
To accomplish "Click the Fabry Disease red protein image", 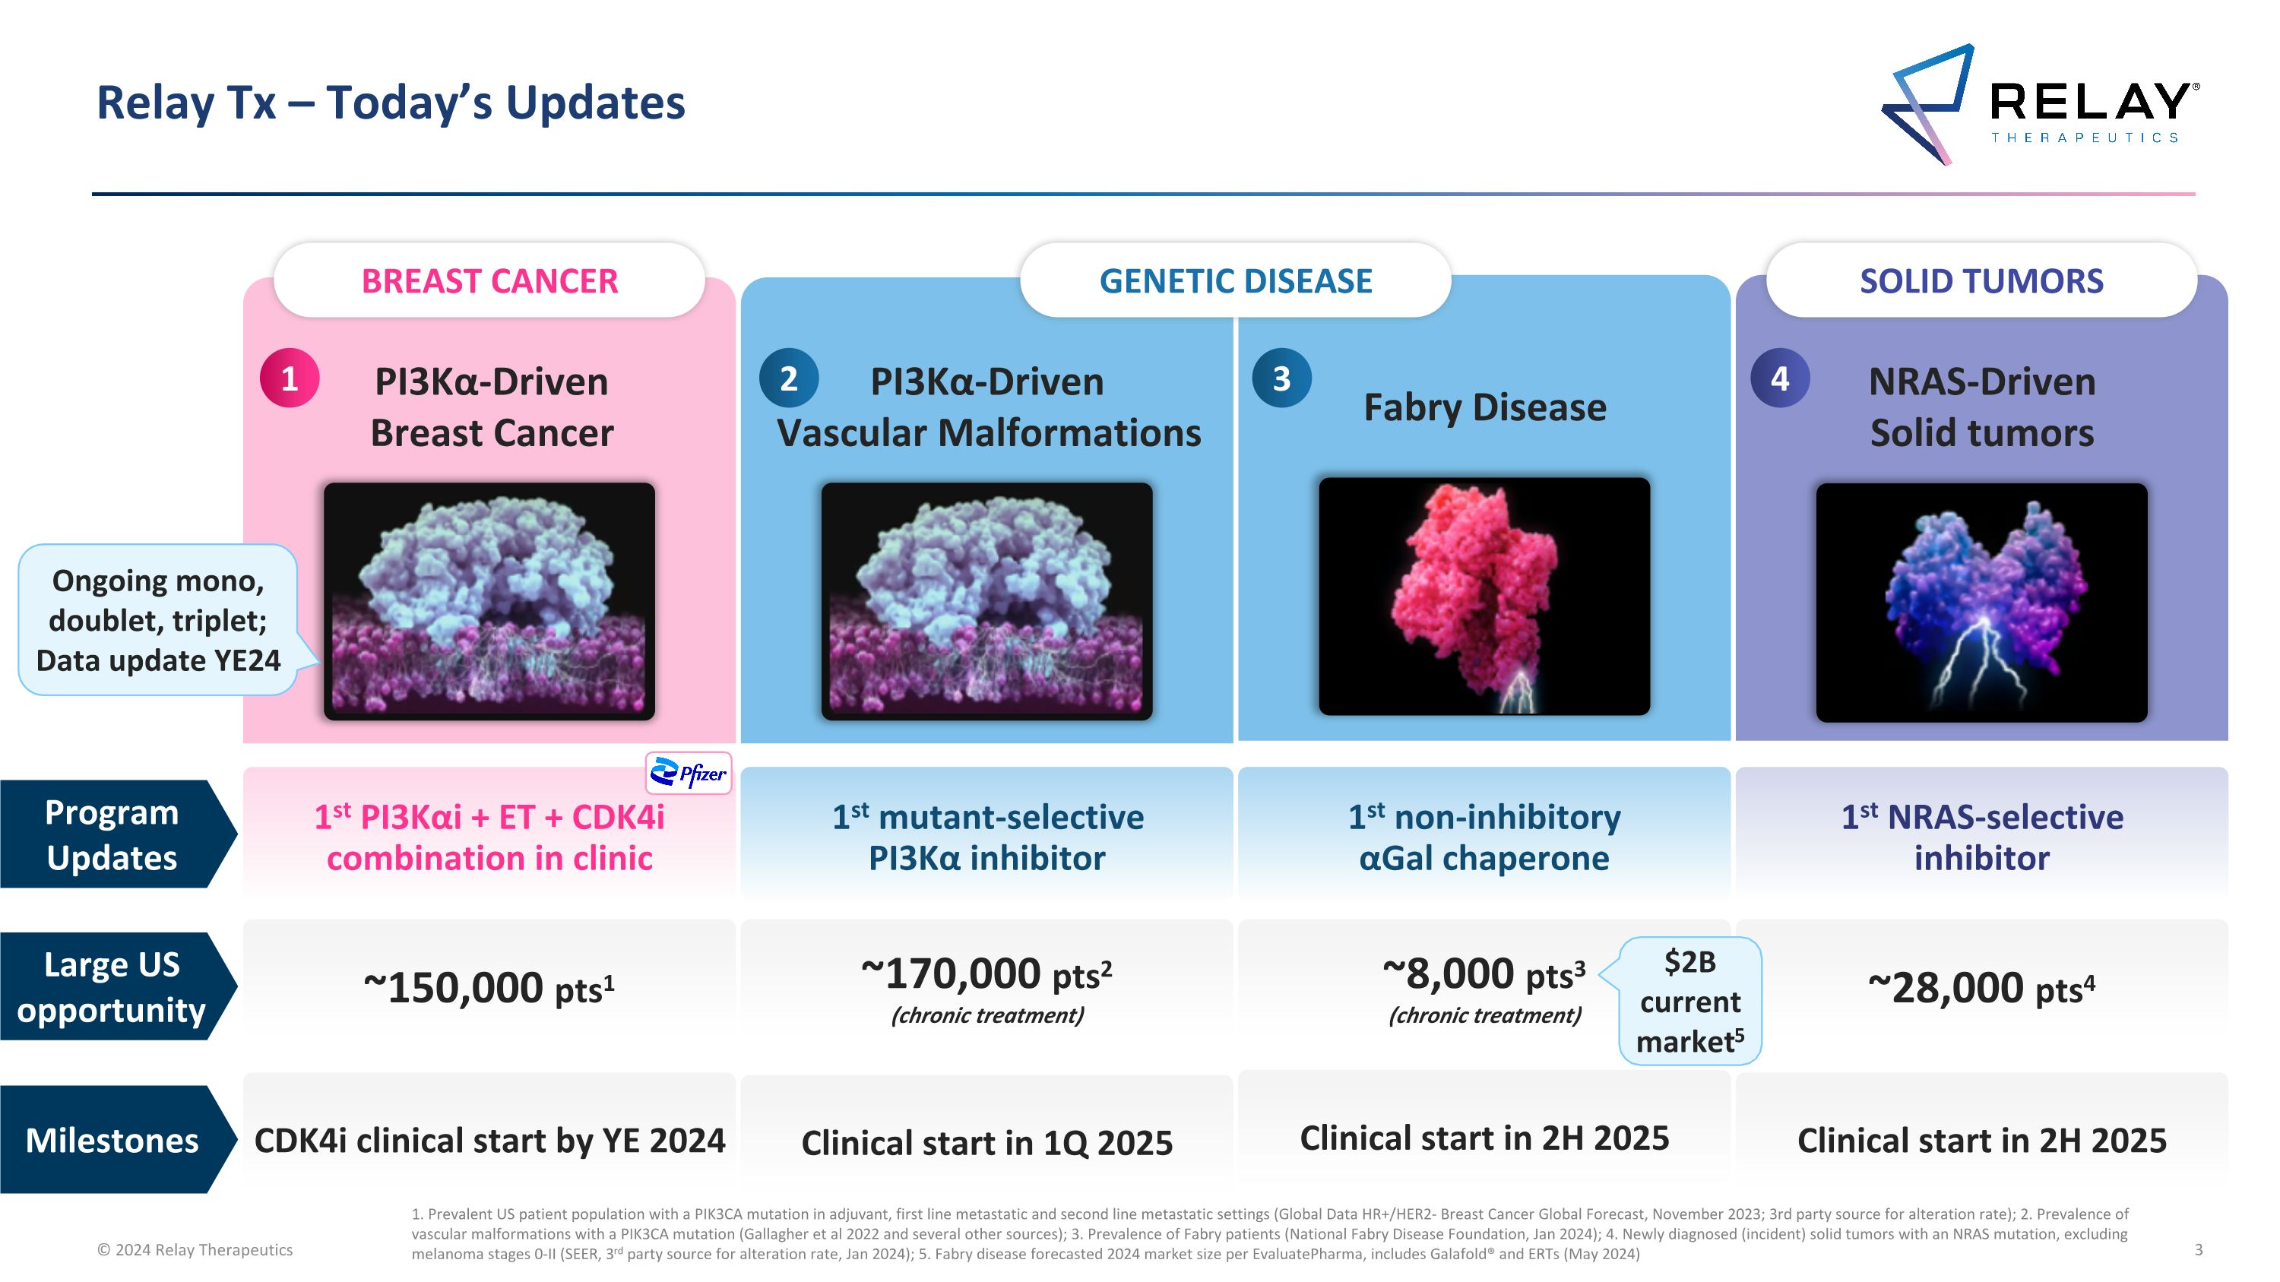I will pos(1484,597).
